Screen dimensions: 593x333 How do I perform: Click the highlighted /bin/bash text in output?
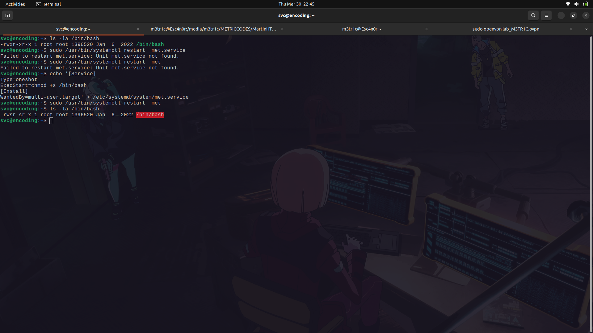tap(150, 114)
